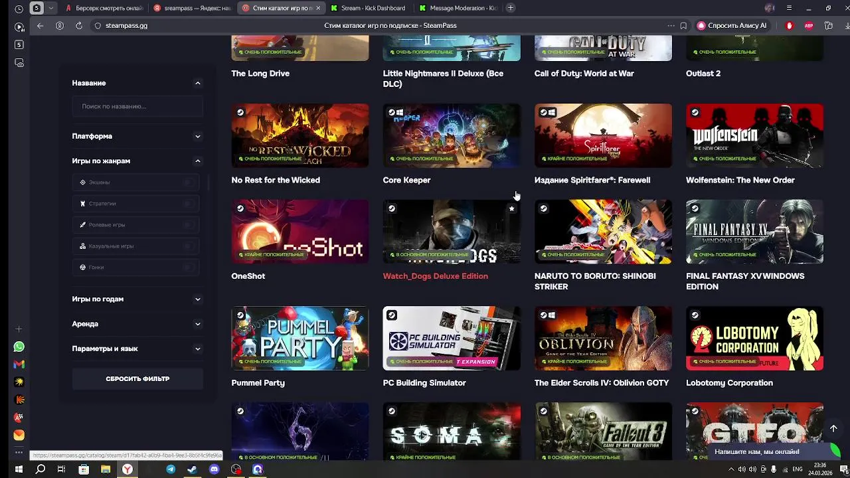Expand the Параметры и язык section
The height and width of the screenshot is (478, 850).
[197, 349]
